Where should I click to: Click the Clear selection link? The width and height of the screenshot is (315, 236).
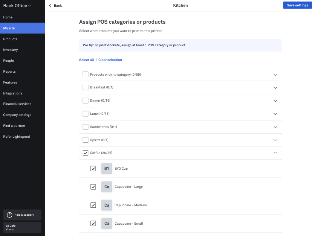[110, 60]
